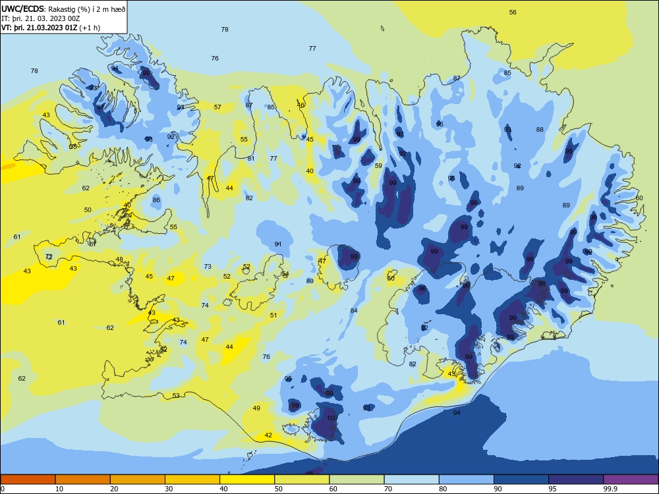Click the 'IT: þri. 21. 03. 2023 00Z' line
The height and width of the screenshot is (494, 659).
tap(41, 18)
